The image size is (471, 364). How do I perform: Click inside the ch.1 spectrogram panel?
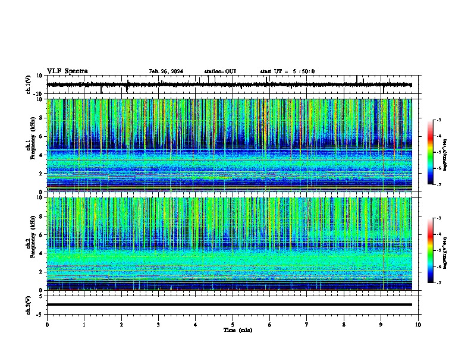tap(229, 145)
